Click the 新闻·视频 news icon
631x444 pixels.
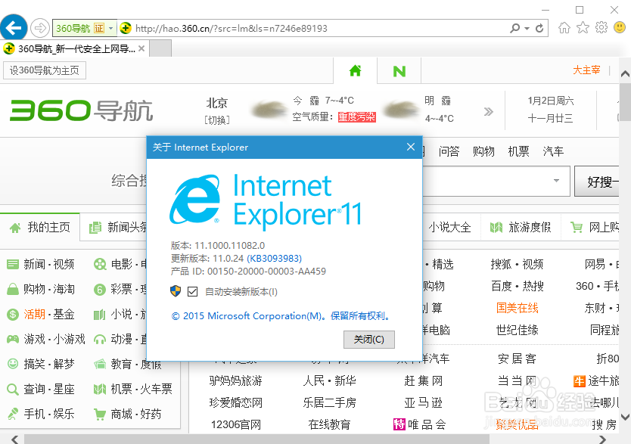(12, 264)
